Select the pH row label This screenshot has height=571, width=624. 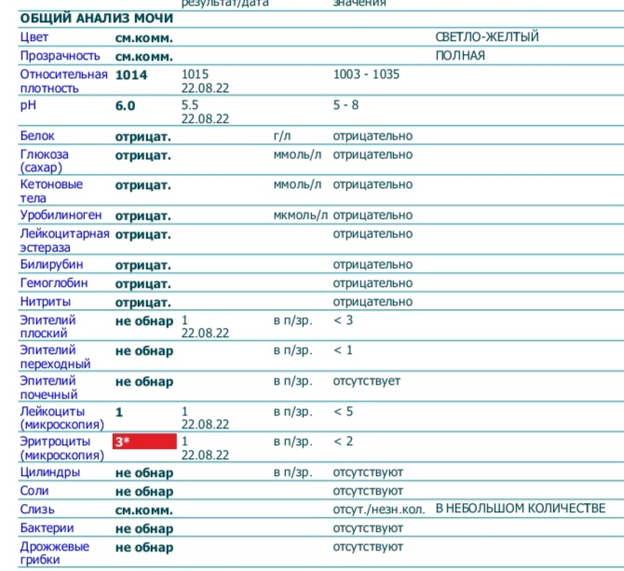[x=28, y=105]
